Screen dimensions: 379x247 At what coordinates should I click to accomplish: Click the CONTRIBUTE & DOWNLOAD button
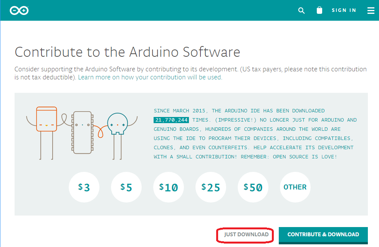[323, 234]
